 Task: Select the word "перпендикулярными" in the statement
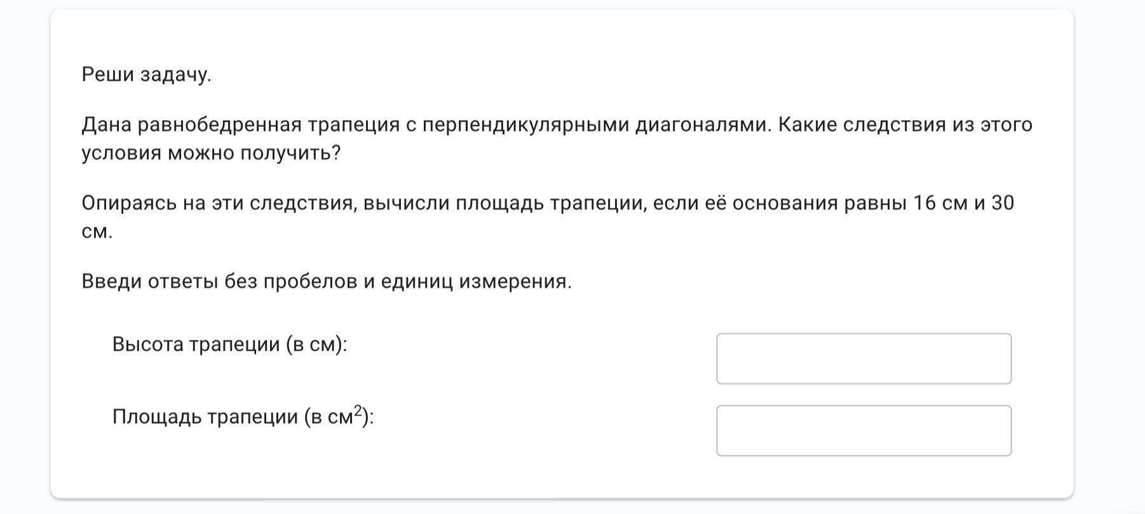525,125
